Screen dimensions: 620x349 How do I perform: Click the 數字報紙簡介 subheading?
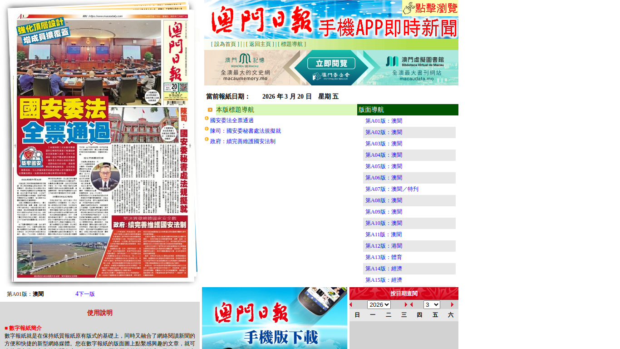(x=25, y=328)
